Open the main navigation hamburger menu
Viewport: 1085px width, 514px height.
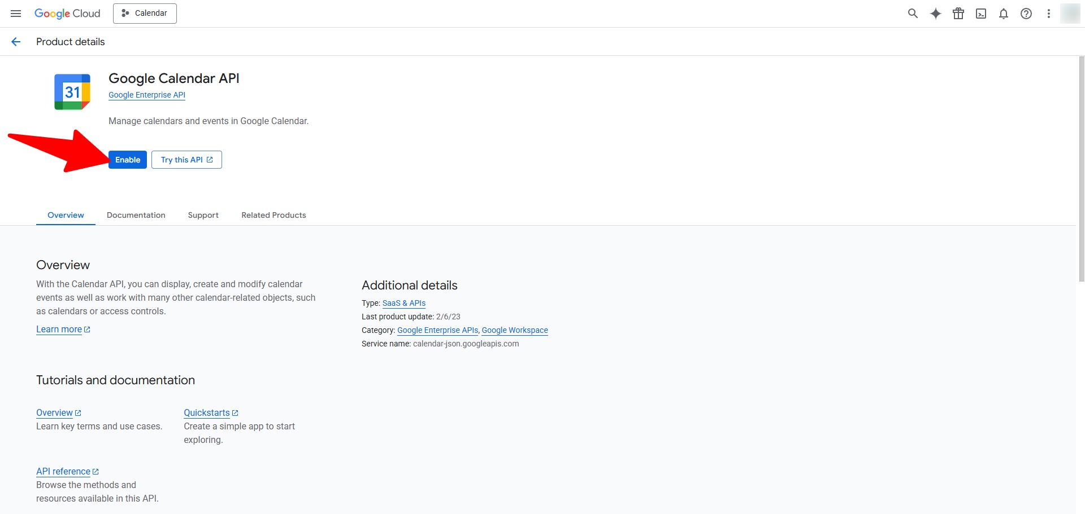(x=16, y=14)
